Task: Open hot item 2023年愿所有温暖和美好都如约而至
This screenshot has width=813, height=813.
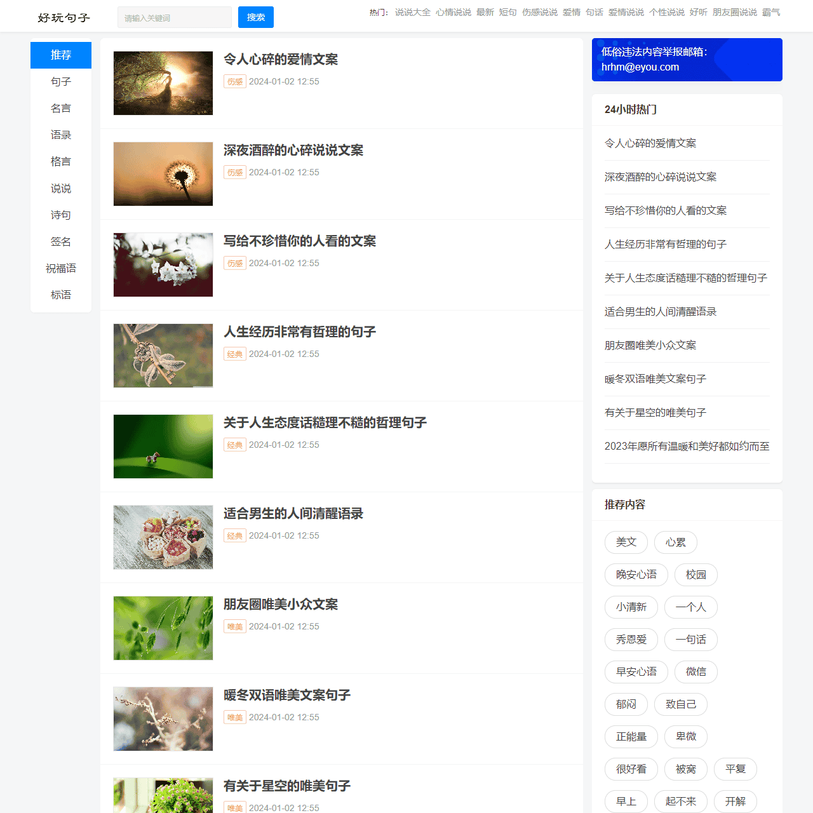Action: click(x=687, y=446)
